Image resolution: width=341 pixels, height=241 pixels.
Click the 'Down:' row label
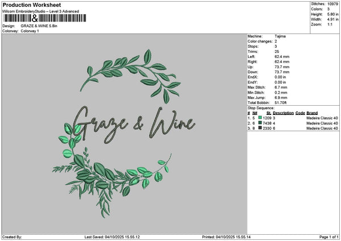pyautogui.click(x=253, y=72)
